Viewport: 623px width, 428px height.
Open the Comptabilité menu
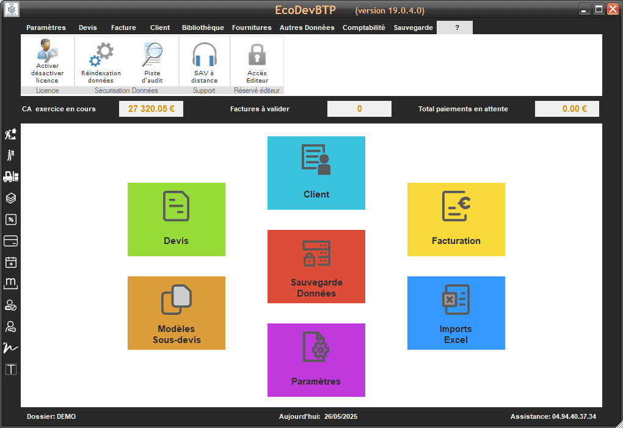coord(363,28)
